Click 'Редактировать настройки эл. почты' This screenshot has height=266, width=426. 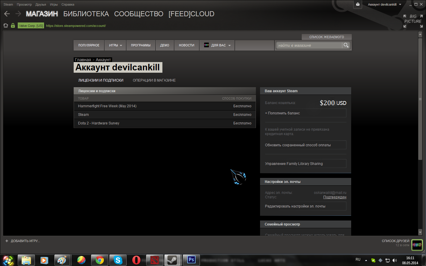pyautogui.click(x=306, y=206)
